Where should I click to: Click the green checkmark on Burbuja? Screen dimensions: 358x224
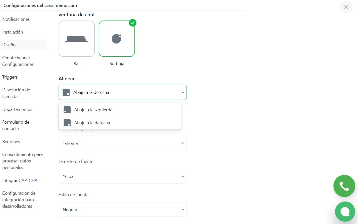click(x=132, y=23)
